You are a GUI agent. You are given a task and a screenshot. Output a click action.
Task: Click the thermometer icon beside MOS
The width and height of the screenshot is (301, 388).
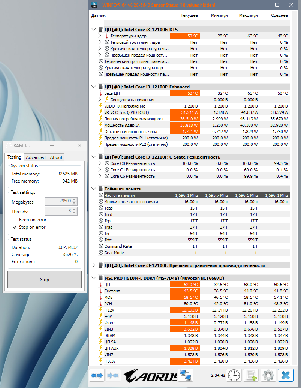click(101, 297)
